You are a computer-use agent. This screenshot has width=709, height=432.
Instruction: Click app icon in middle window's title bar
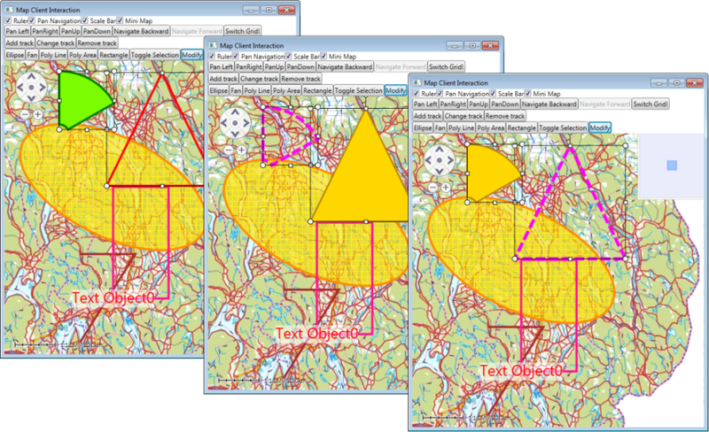coord(213,45)
